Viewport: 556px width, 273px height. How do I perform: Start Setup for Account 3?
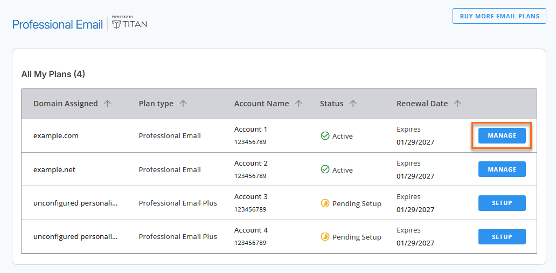coord(502,203)
